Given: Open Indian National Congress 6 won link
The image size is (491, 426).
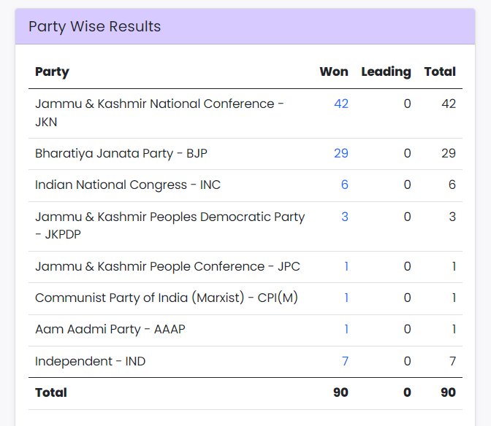Looking at the screenshot, I should pos(344,185).
